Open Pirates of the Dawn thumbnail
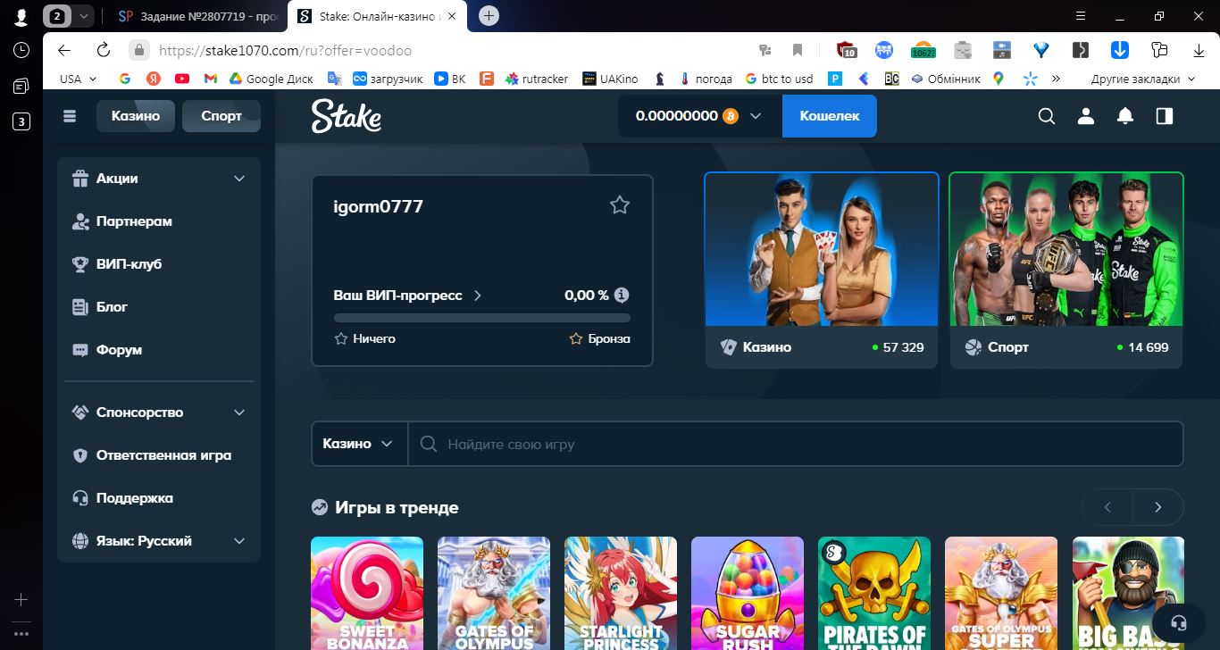 (874, 593)
